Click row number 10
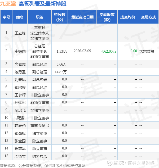The height and width of the screenshot is (168, 159). coord(6,117)
